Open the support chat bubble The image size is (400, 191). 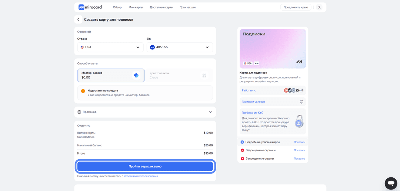click(x=391, y=183)
